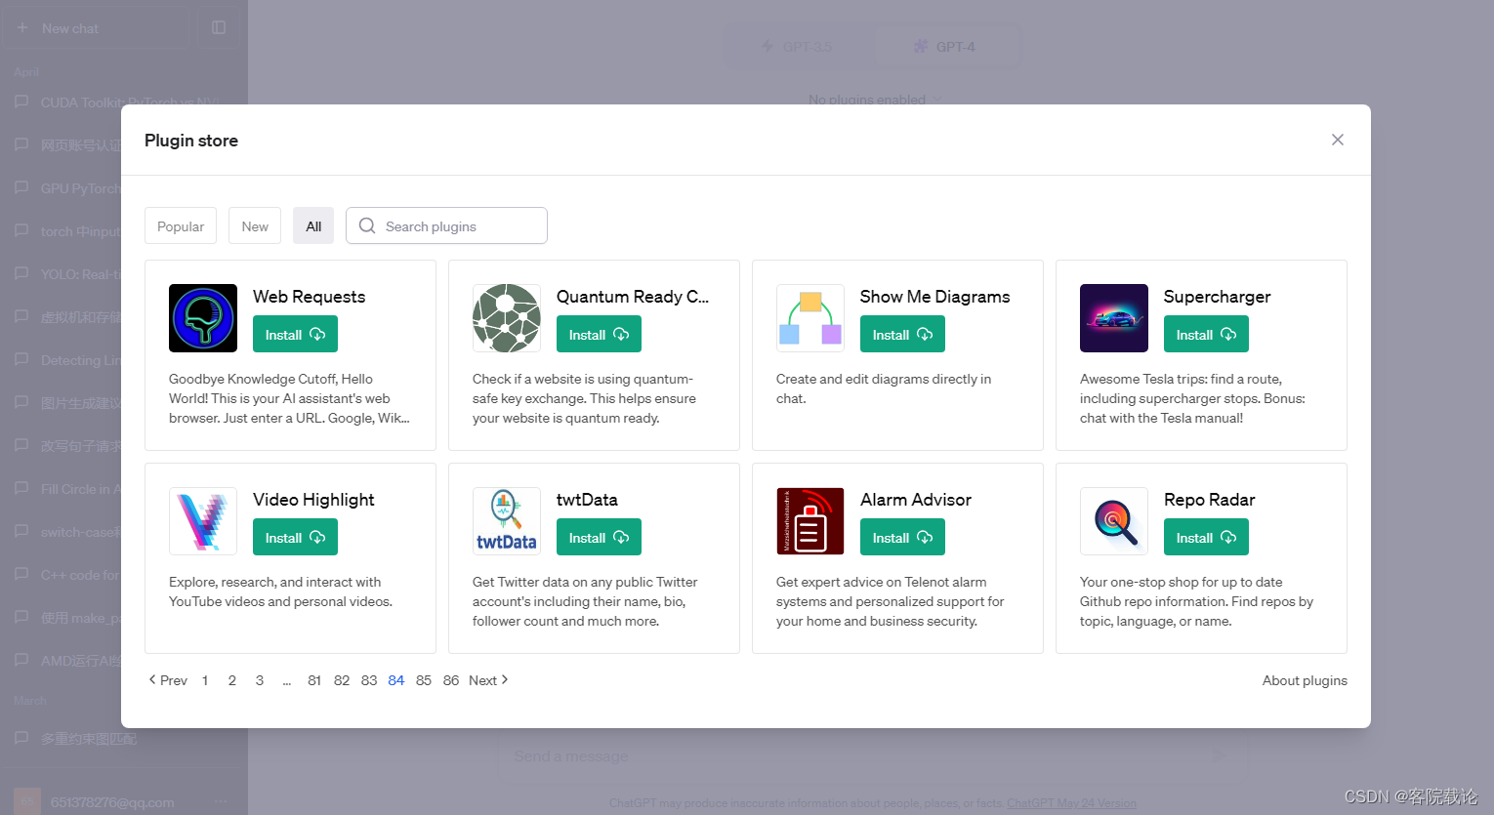Click the twtData plugin logo
The width and height of the screenshot is (1494, 815).
click(x=507, y=521)
